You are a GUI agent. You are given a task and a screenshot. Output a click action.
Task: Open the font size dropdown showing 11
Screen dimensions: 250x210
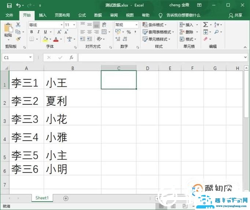click(74, 25)
